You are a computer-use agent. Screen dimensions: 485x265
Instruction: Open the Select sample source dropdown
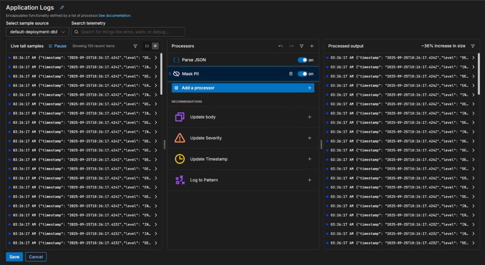click(37, 32)
